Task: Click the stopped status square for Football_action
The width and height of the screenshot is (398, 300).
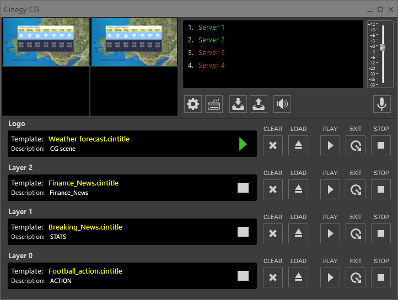Action: coord(243,276)
